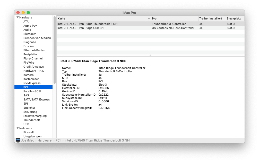259x162 pixels.
Task: Select SPI in the sidebar
Action: click(25, 104)
